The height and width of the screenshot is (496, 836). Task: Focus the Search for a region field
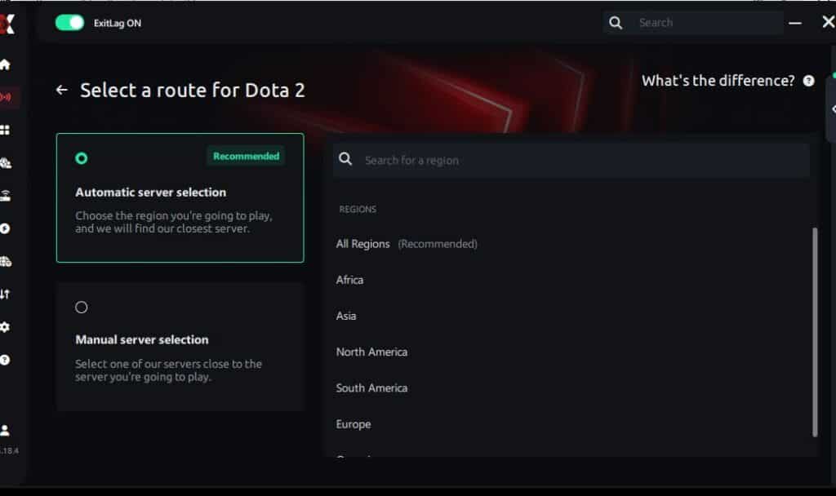click(x=571, y=161)
